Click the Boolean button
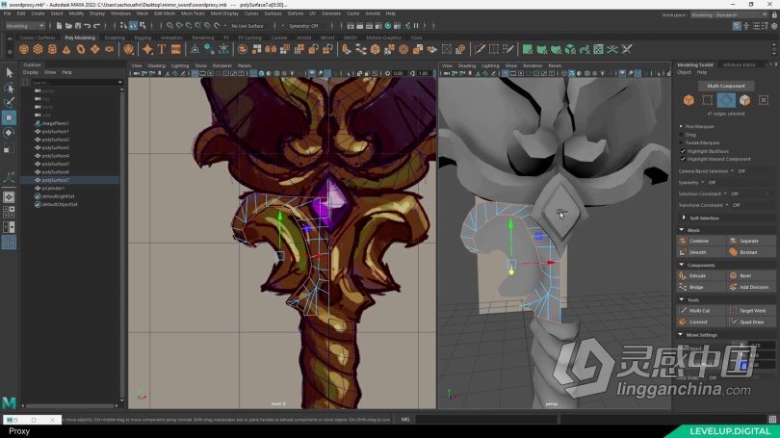The width and height of the screenshot is (780, 438). [751, 252]
